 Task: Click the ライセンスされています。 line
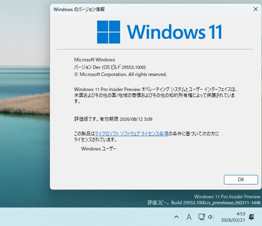96,140
